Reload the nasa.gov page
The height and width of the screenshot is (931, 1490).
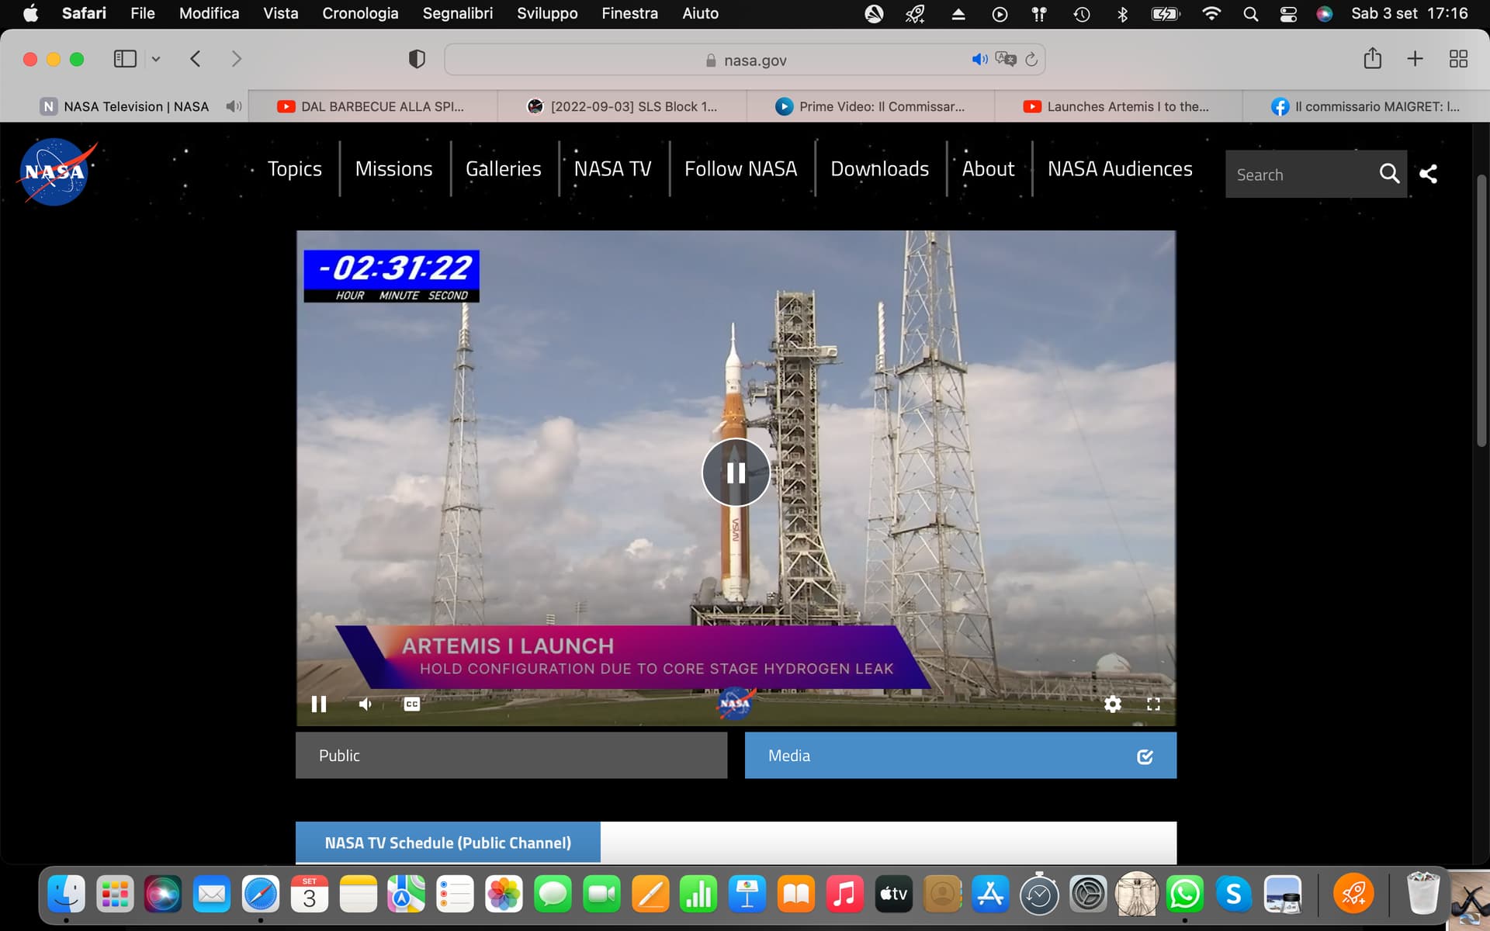pyautogui.click(x=1031, y=59)
